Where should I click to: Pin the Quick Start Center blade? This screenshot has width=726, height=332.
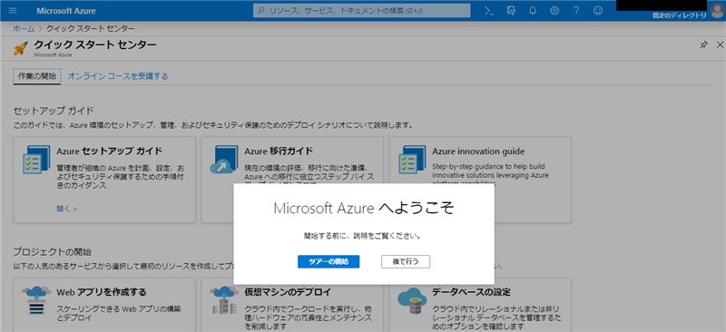pyautogui.click(x=703, y=45)
